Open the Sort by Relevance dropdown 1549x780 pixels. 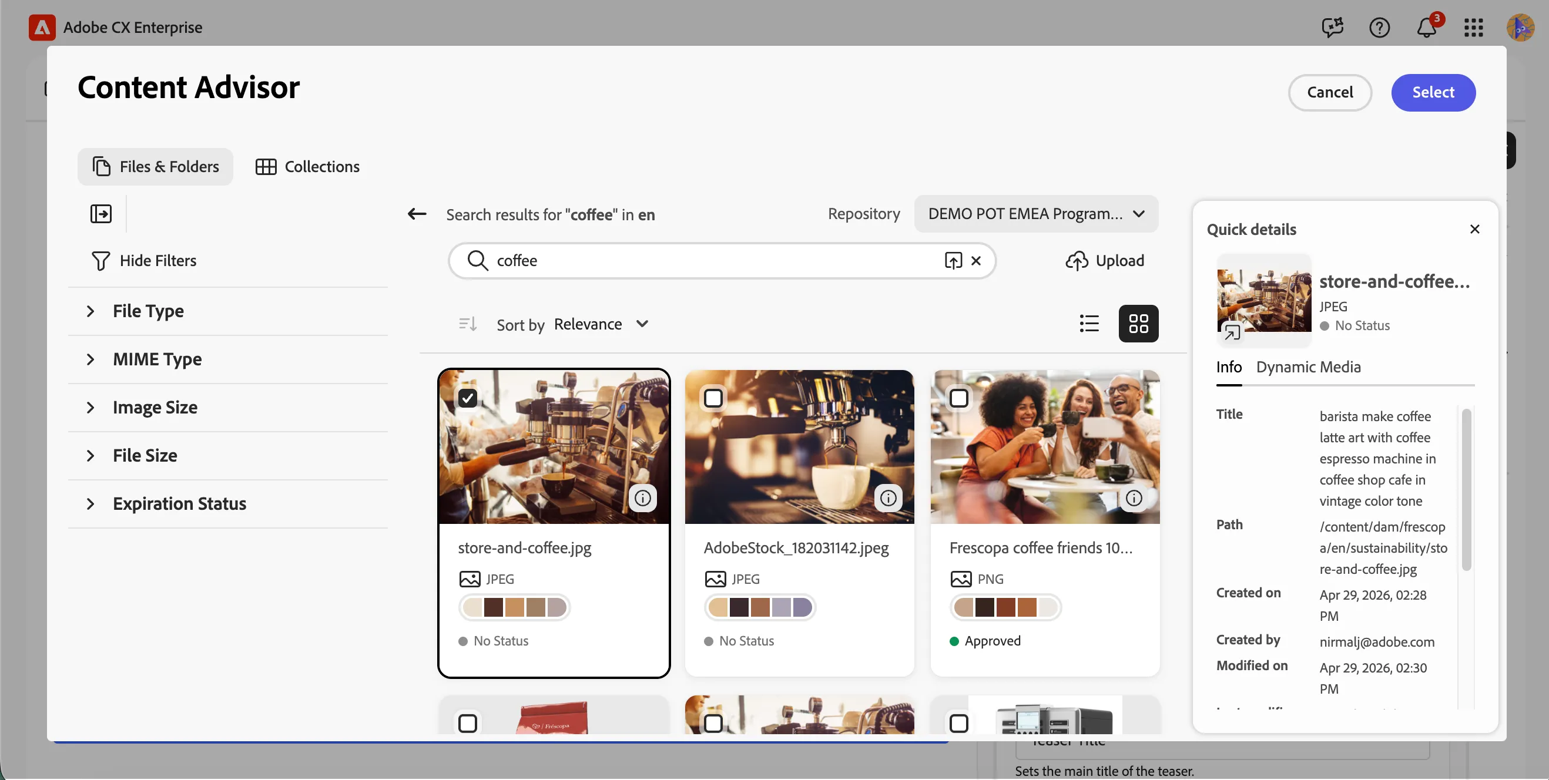click(601, 324)
